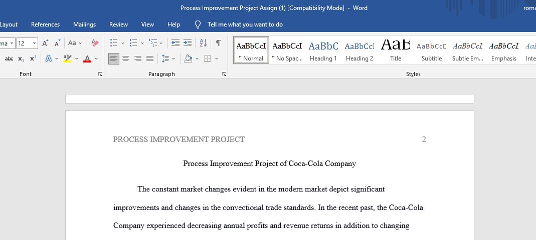Open the font size dropdown

[35, 43]
